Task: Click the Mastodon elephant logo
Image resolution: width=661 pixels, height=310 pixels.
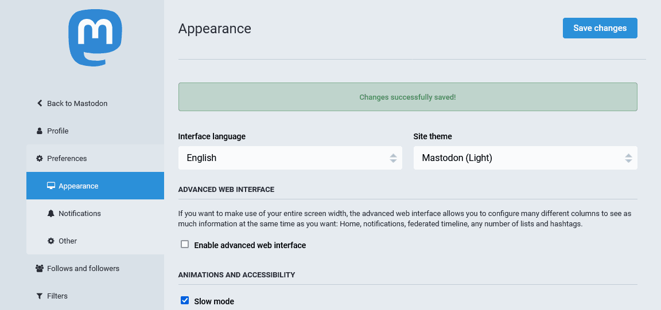Action: [95, 38]
